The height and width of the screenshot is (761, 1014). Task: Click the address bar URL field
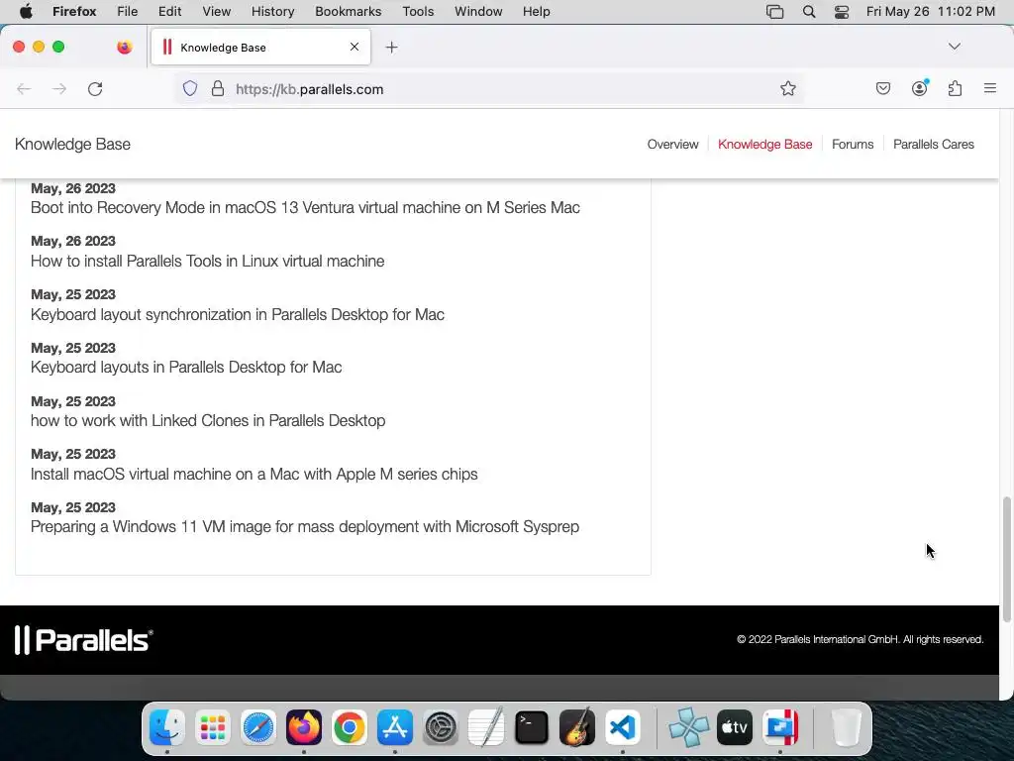pyautogui.click(x=491, y=88)
